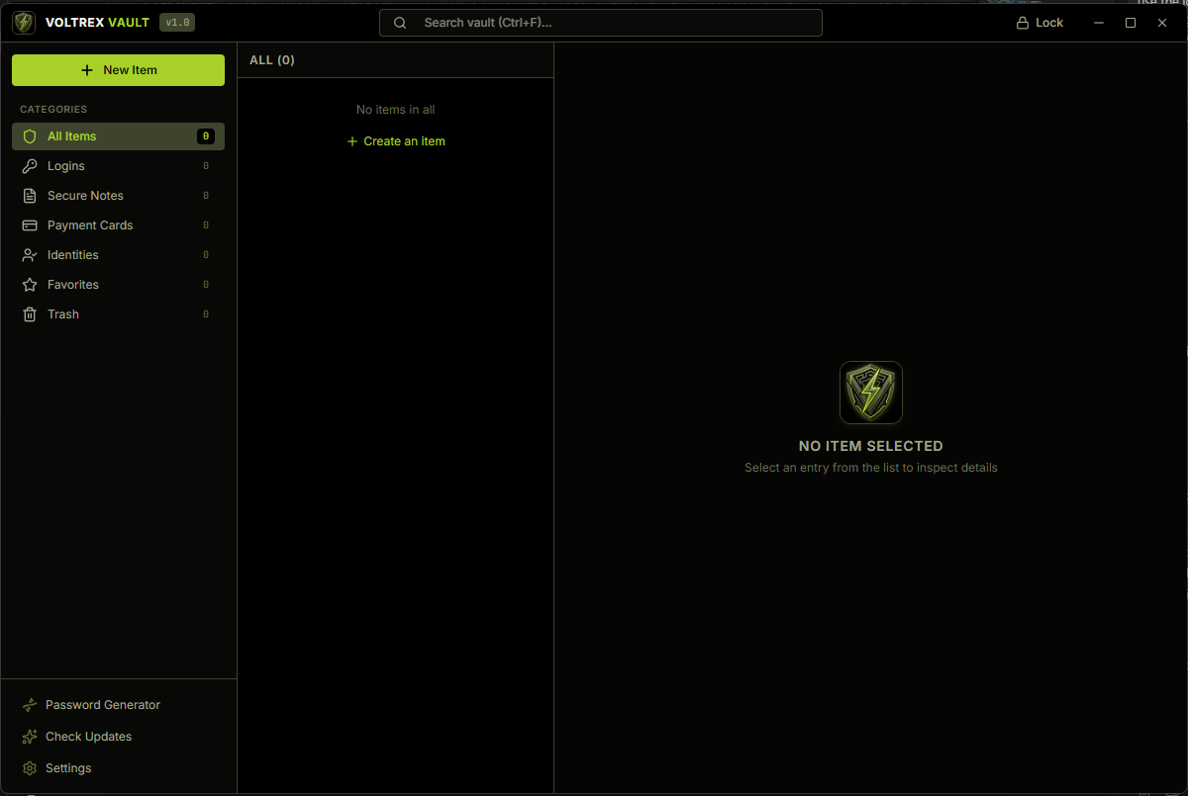Show the Favorites list
This screenshot has width=1188, height=796.
point(118,285)
